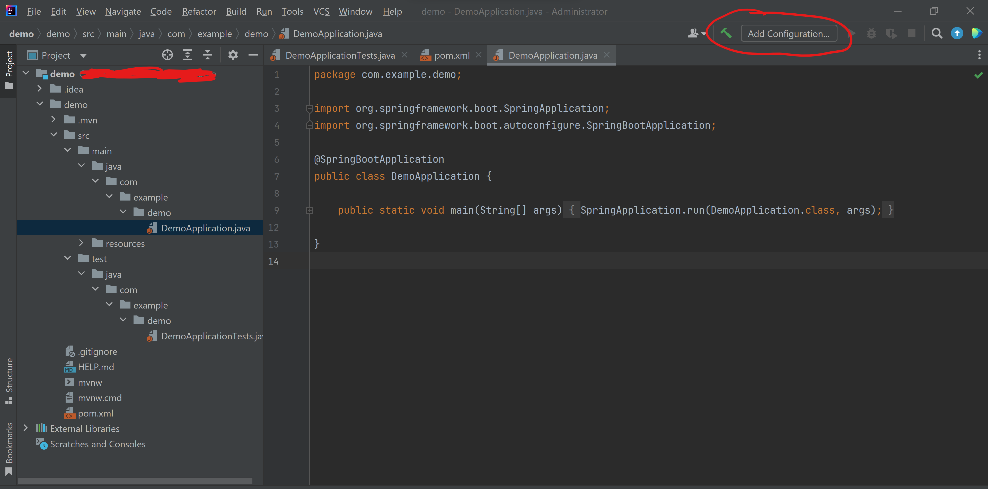Toggle the Structure tool window stripe button
The width and height of the screenshot is (988, 489).
pos(9,381)
